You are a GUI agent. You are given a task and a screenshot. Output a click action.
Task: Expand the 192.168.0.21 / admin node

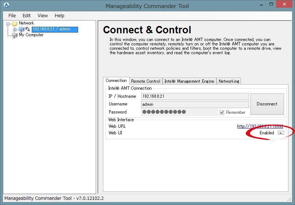pos(15,30)
